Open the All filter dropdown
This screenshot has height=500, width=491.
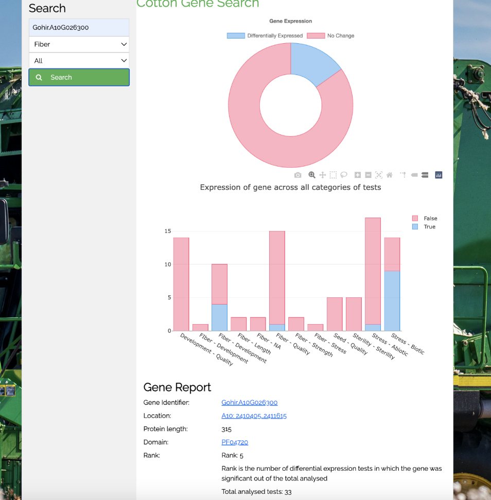pos(79,61)
